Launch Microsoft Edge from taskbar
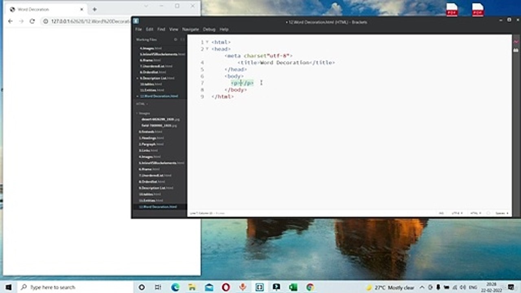Viewport: 521px width, 293px height. click(x=175, y=287)
